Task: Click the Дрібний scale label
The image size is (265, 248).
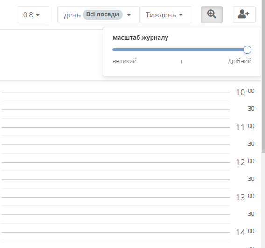Action: click(239, 61)
